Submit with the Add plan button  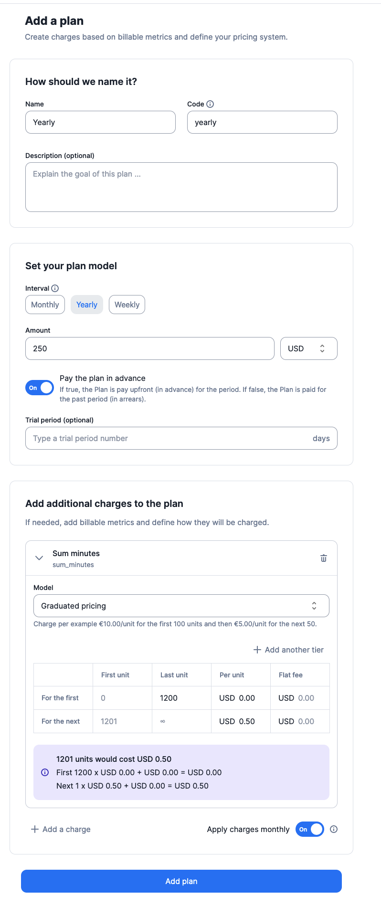pos(181,881)
